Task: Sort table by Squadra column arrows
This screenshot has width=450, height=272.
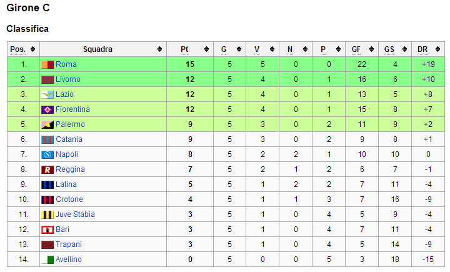Action: coord(160,49)
